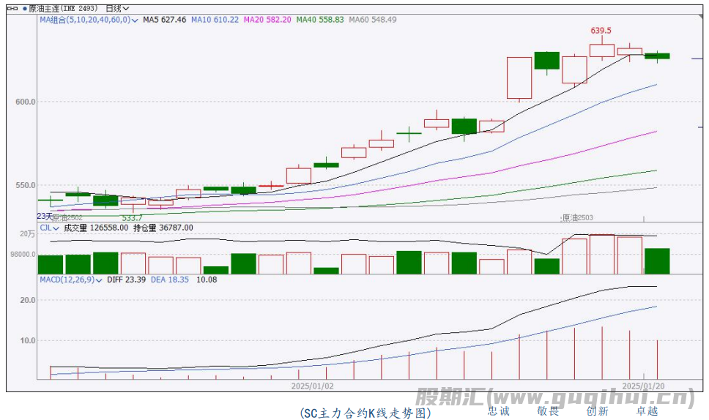The width and height of the screenshot is (709, 420).
Task: Click the blue dot before 原油主连
Action: 23,9
